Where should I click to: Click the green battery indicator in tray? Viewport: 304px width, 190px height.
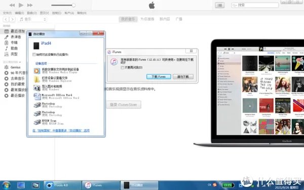click(228, 185)
